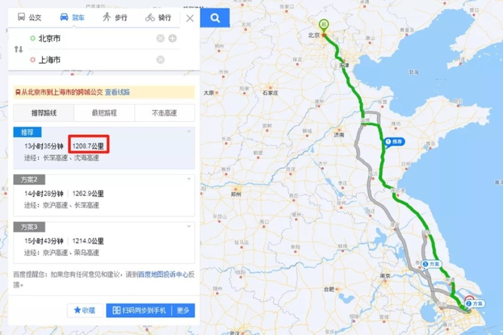The image size is (503, 335).
Task: Clear the 上海市 destination field
Action: click(x=161, y=60)
